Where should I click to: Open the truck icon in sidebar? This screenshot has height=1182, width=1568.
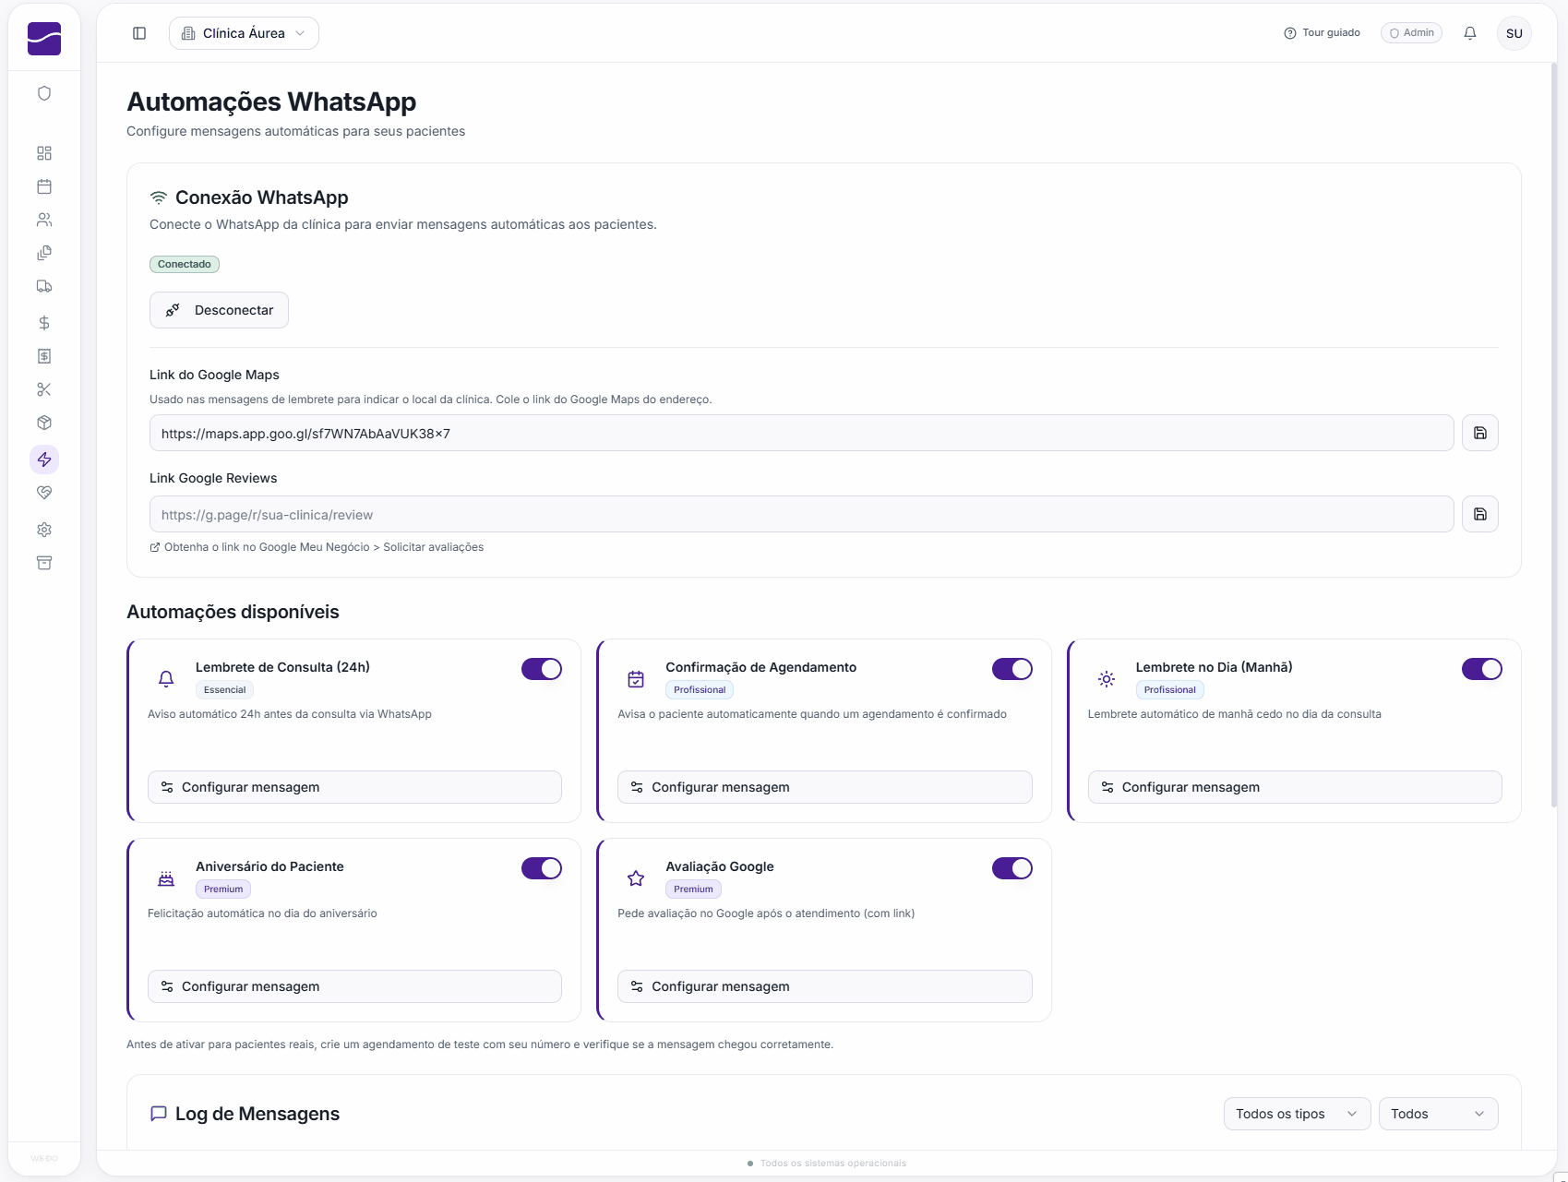click(x=44, y=286)
